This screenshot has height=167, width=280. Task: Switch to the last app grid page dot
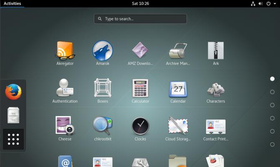(x=272, y=144)
